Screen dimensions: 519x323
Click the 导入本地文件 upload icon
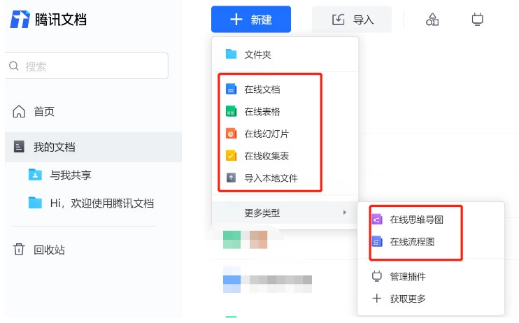231,178
